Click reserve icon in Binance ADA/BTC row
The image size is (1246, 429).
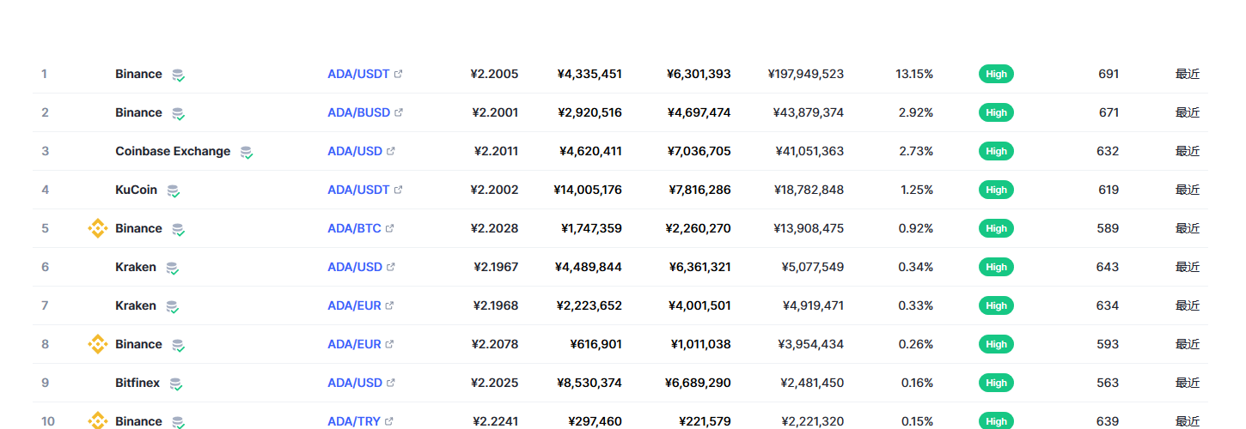178,230
